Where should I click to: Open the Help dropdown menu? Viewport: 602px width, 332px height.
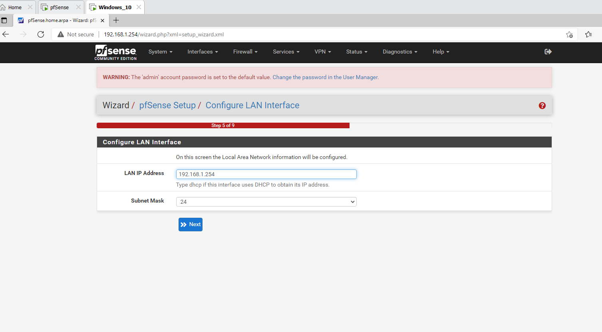(441, 52)
